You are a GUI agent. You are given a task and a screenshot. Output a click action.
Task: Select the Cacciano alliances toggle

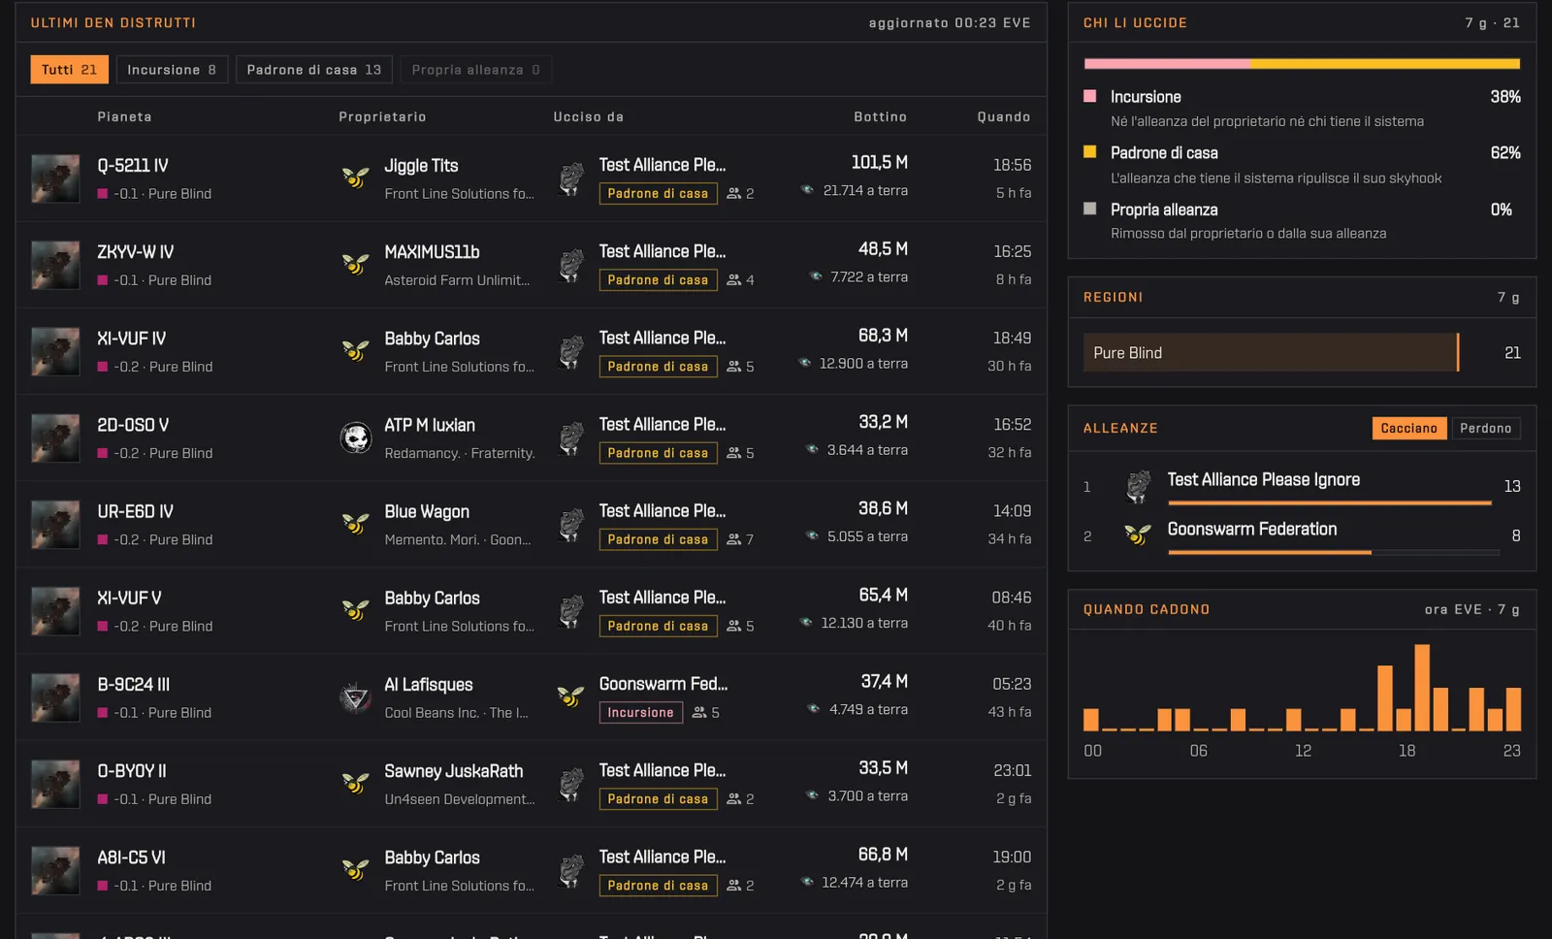1409,429
